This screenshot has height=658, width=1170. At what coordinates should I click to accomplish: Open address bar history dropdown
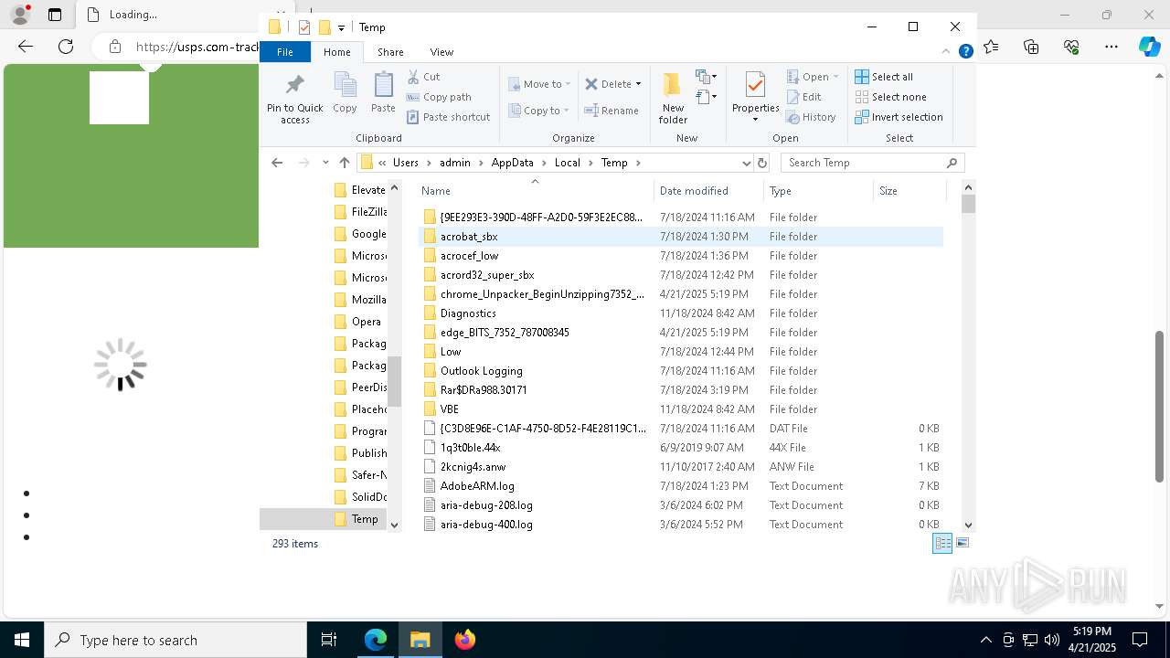point(746,163)
